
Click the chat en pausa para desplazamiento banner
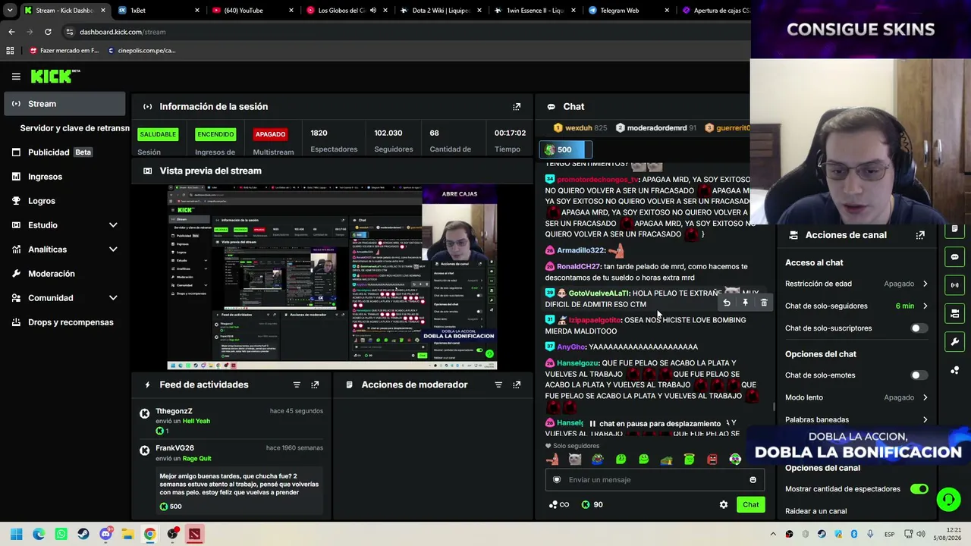[x=654, y=424]
